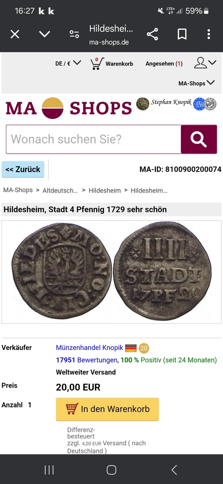The image size is (223, 484).
Task: Expand the DE / € language dropdown
Action: 68,63
